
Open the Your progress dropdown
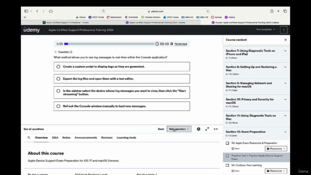pos(265,30)
